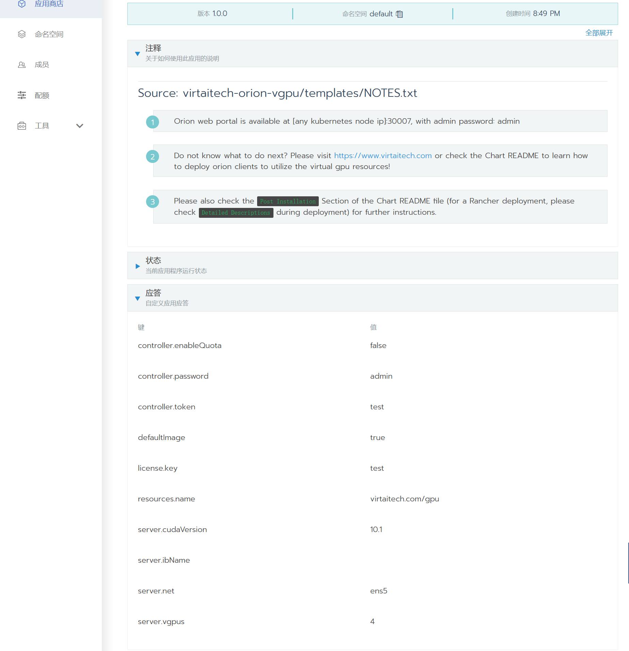Screen dimensions: 629x651
Task: Click the Post Installation code label
Action: [288, 201]
